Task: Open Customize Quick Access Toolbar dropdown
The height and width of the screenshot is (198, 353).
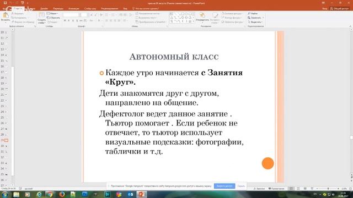Action: [28, 3]
